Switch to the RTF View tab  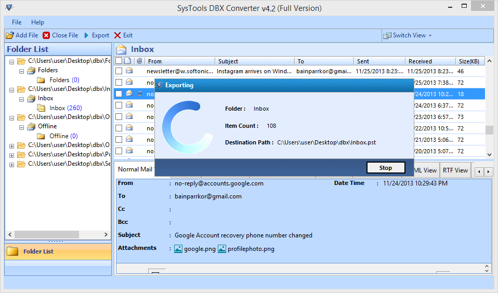(455, 170)
